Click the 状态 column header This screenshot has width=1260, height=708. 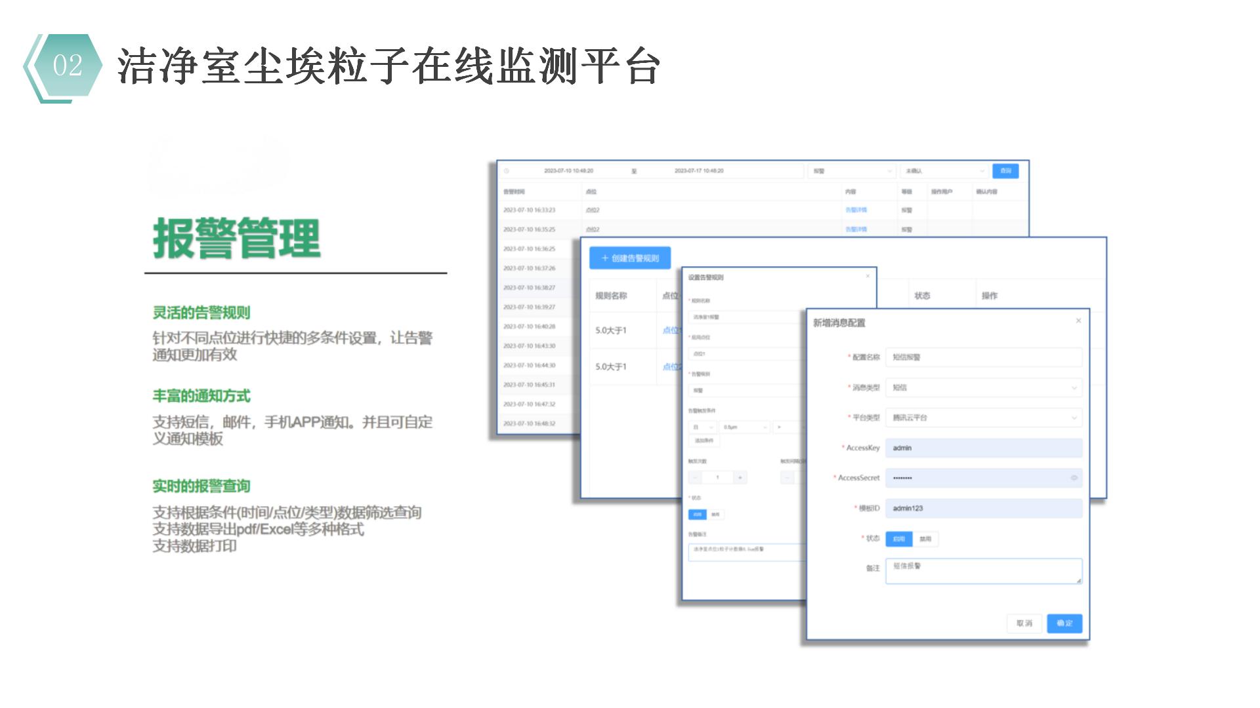pos(922,296)
